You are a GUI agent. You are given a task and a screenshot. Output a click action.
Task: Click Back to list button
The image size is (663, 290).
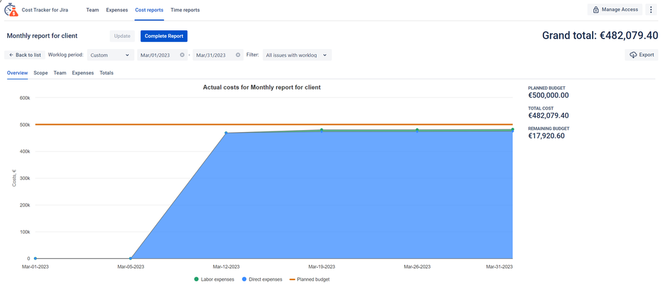[x=25, y=55]
